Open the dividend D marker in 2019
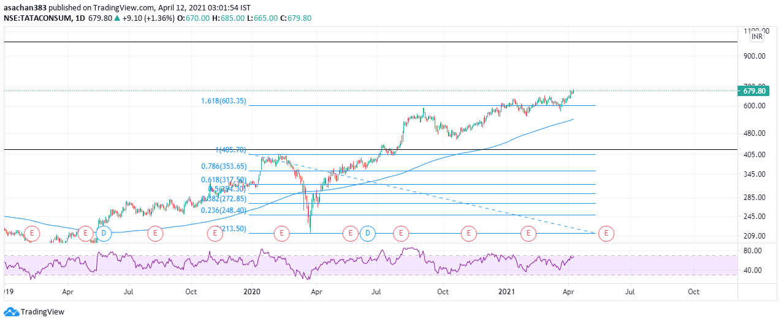This screenshot has height=323, width=781. point(104,233)
